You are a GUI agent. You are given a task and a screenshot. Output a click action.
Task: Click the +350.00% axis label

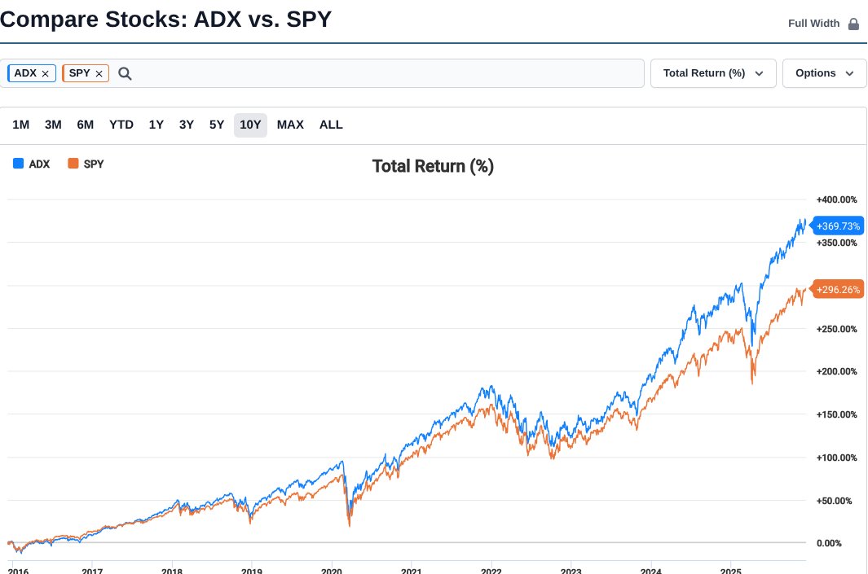click(836, 243)
